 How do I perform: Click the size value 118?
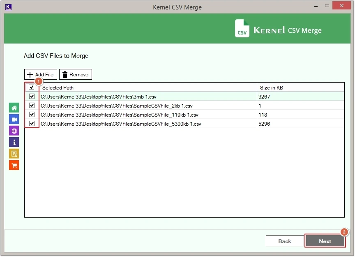click(x=263, y=115)
